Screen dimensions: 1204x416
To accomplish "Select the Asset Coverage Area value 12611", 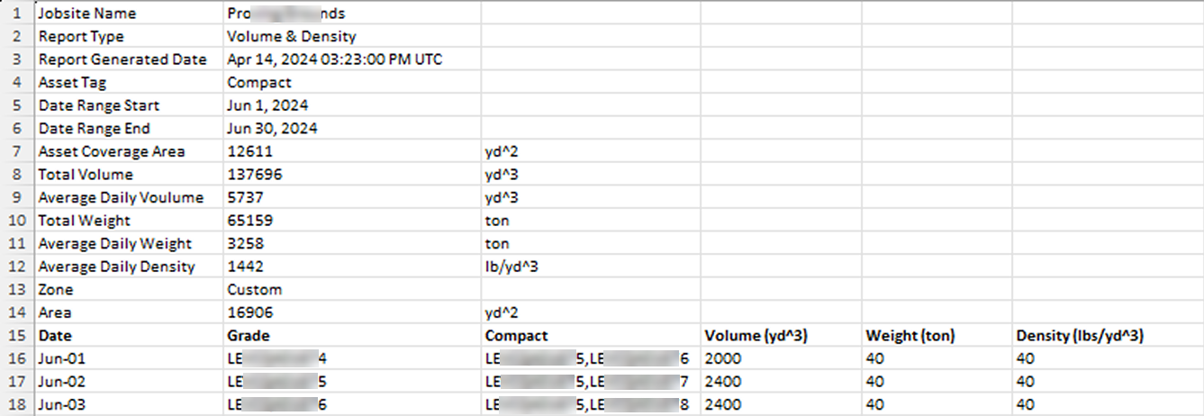I will 250,151.
